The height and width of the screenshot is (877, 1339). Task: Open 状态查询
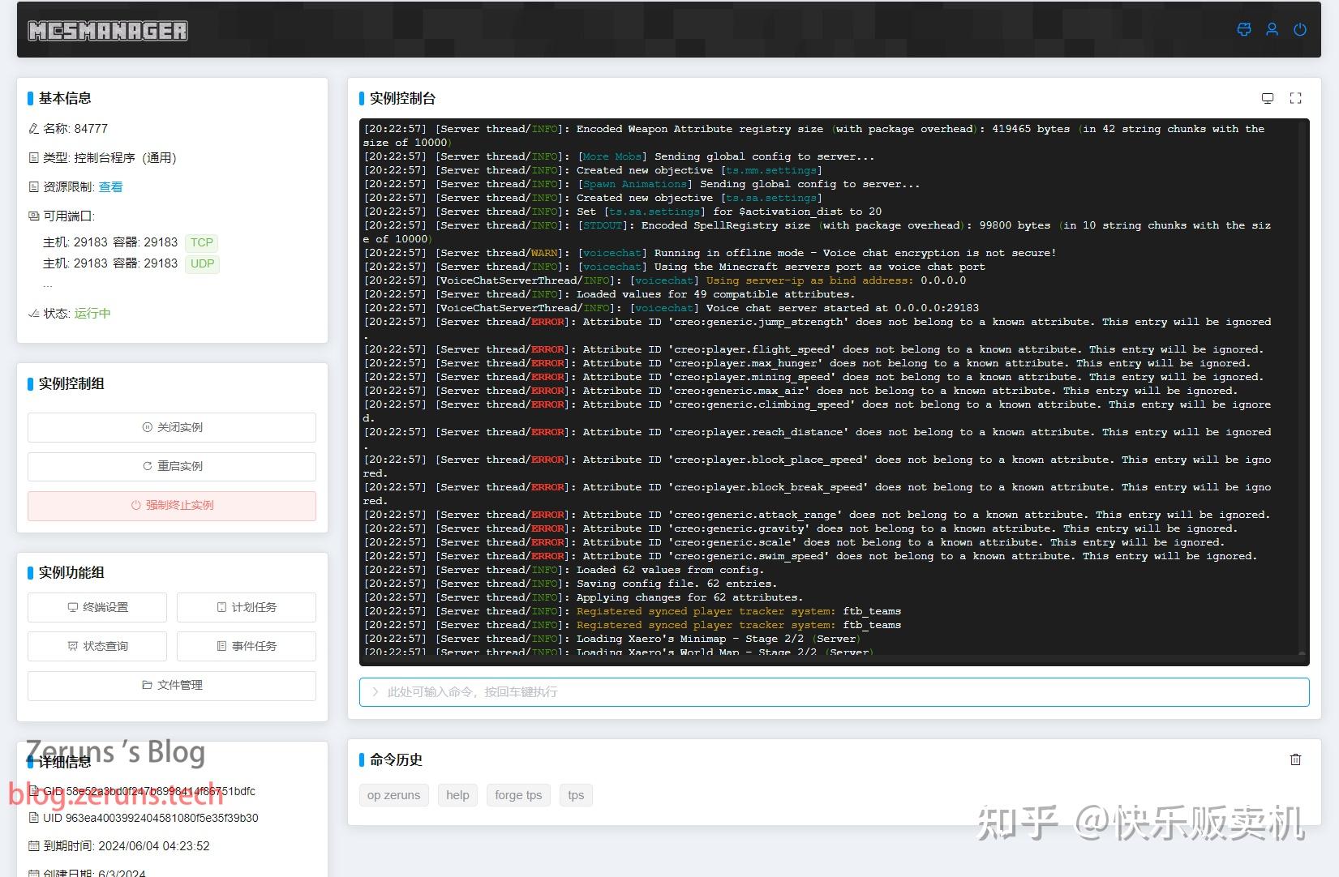click(97, 646)
